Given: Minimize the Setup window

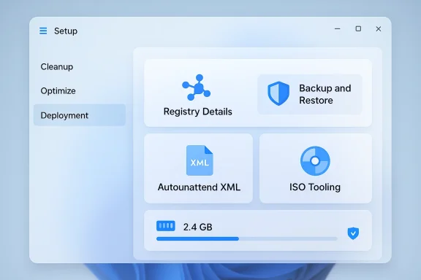Looking at the screenshot, I should pyautogui.click(x=338, y=28).
